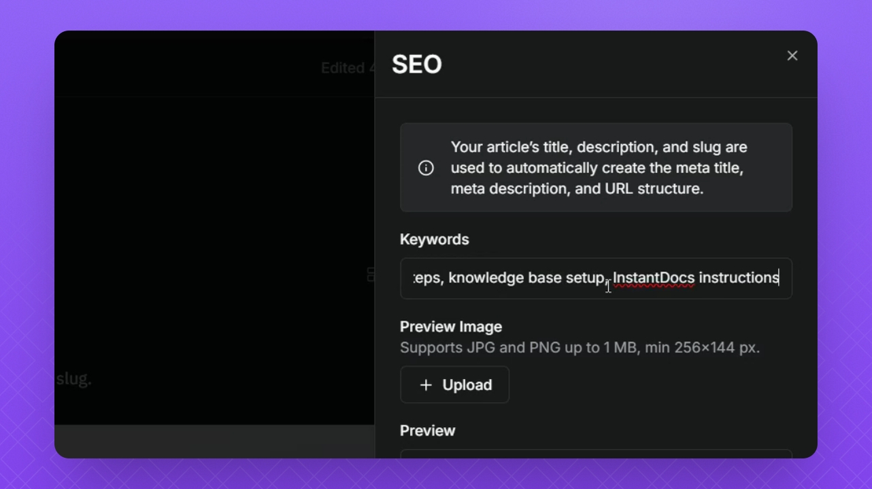The height and width of the screenshot is (489, 872).
Task: Click the 'slug.' text in the background editor
Action: tap(73, 379)
